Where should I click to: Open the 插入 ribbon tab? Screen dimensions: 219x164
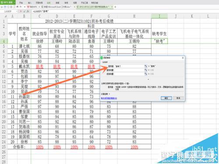tap(30, 3)
